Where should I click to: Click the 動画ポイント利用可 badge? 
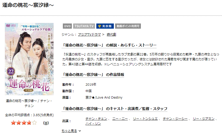128,26
